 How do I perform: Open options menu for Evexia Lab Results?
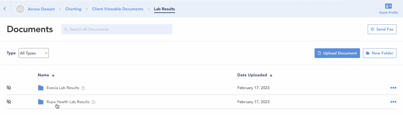(x=393, y=88)
